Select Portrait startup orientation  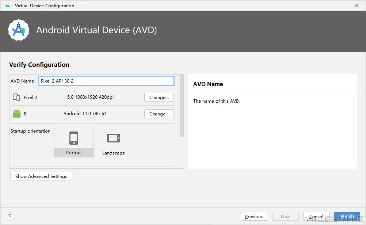pyautogui.click(x=74, y=142)
